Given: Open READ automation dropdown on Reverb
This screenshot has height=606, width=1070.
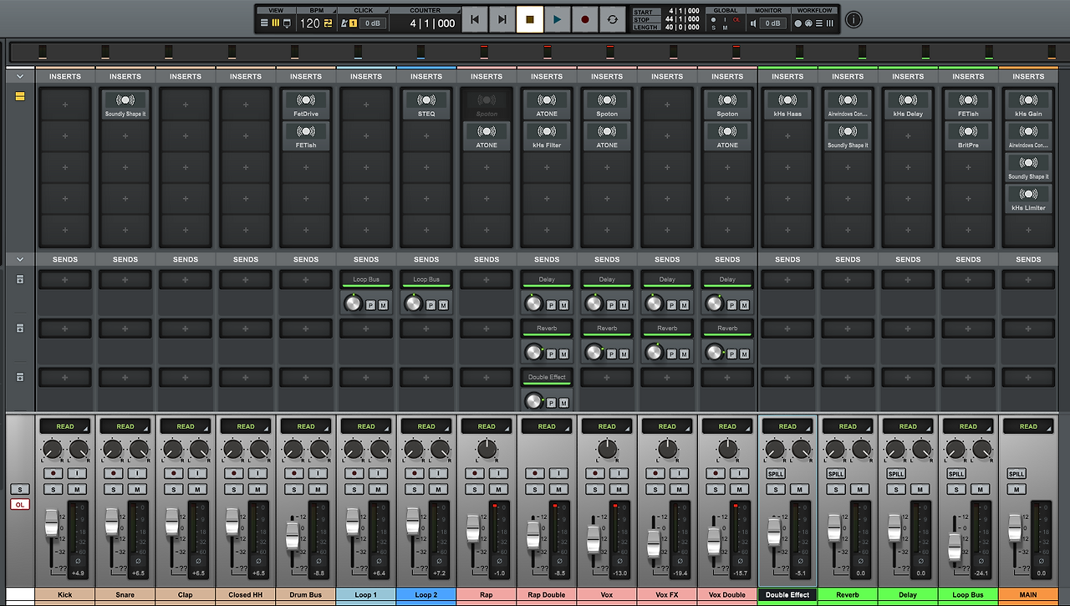Looking at the screenshot, I should (848, 426).
